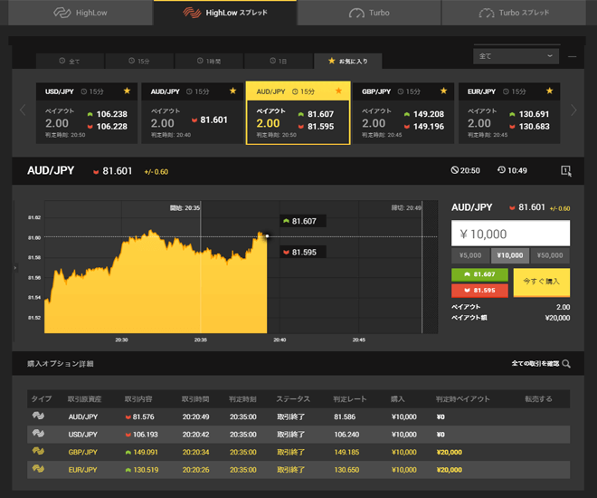Screen dimensions: 597x498
Task: Choose High at 81.607 green button
Action: pos(479,274)
